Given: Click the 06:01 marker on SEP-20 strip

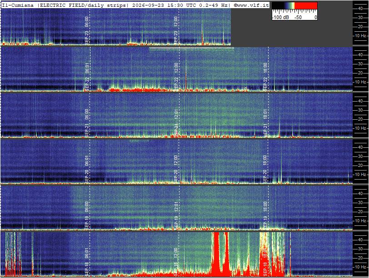Looking at the screenshot, I should pyautogui.click(x=86, y=160).
